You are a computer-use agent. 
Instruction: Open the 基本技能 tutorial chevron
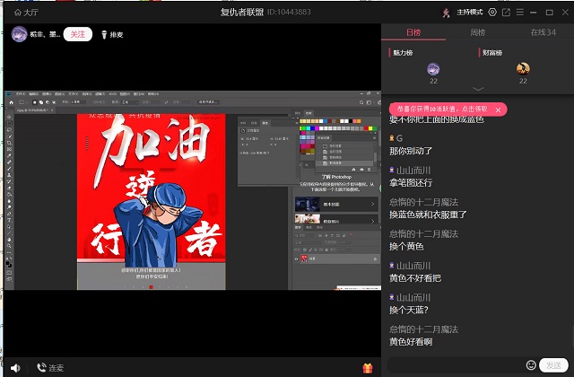tap(373, 204)
